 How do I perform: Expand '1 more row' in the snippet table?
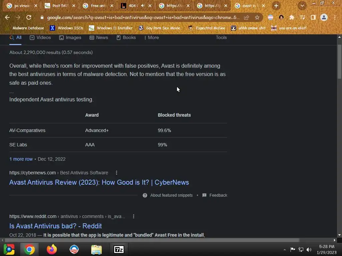point(21,159)
